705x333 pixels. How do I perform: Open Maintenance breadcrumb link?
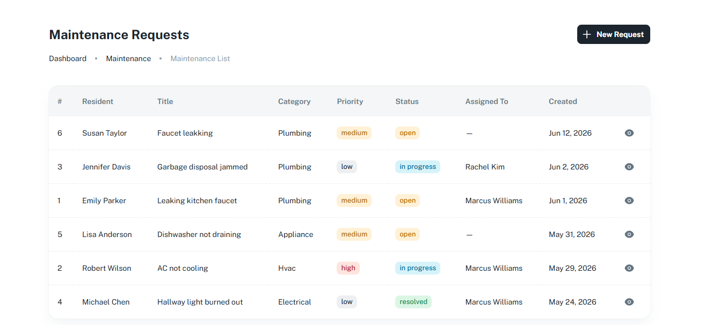coord(128,58)
